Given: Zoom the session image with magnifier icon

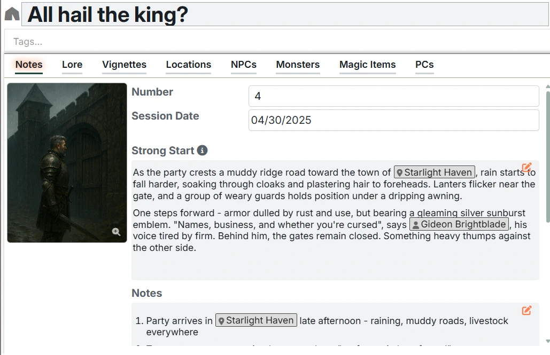Looking at the screenshot, I should coord(116,232).
